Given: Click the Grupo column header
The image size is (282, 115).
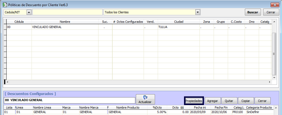Looking at the screenshot, I should pyautogui.click(x=221, y=22).
